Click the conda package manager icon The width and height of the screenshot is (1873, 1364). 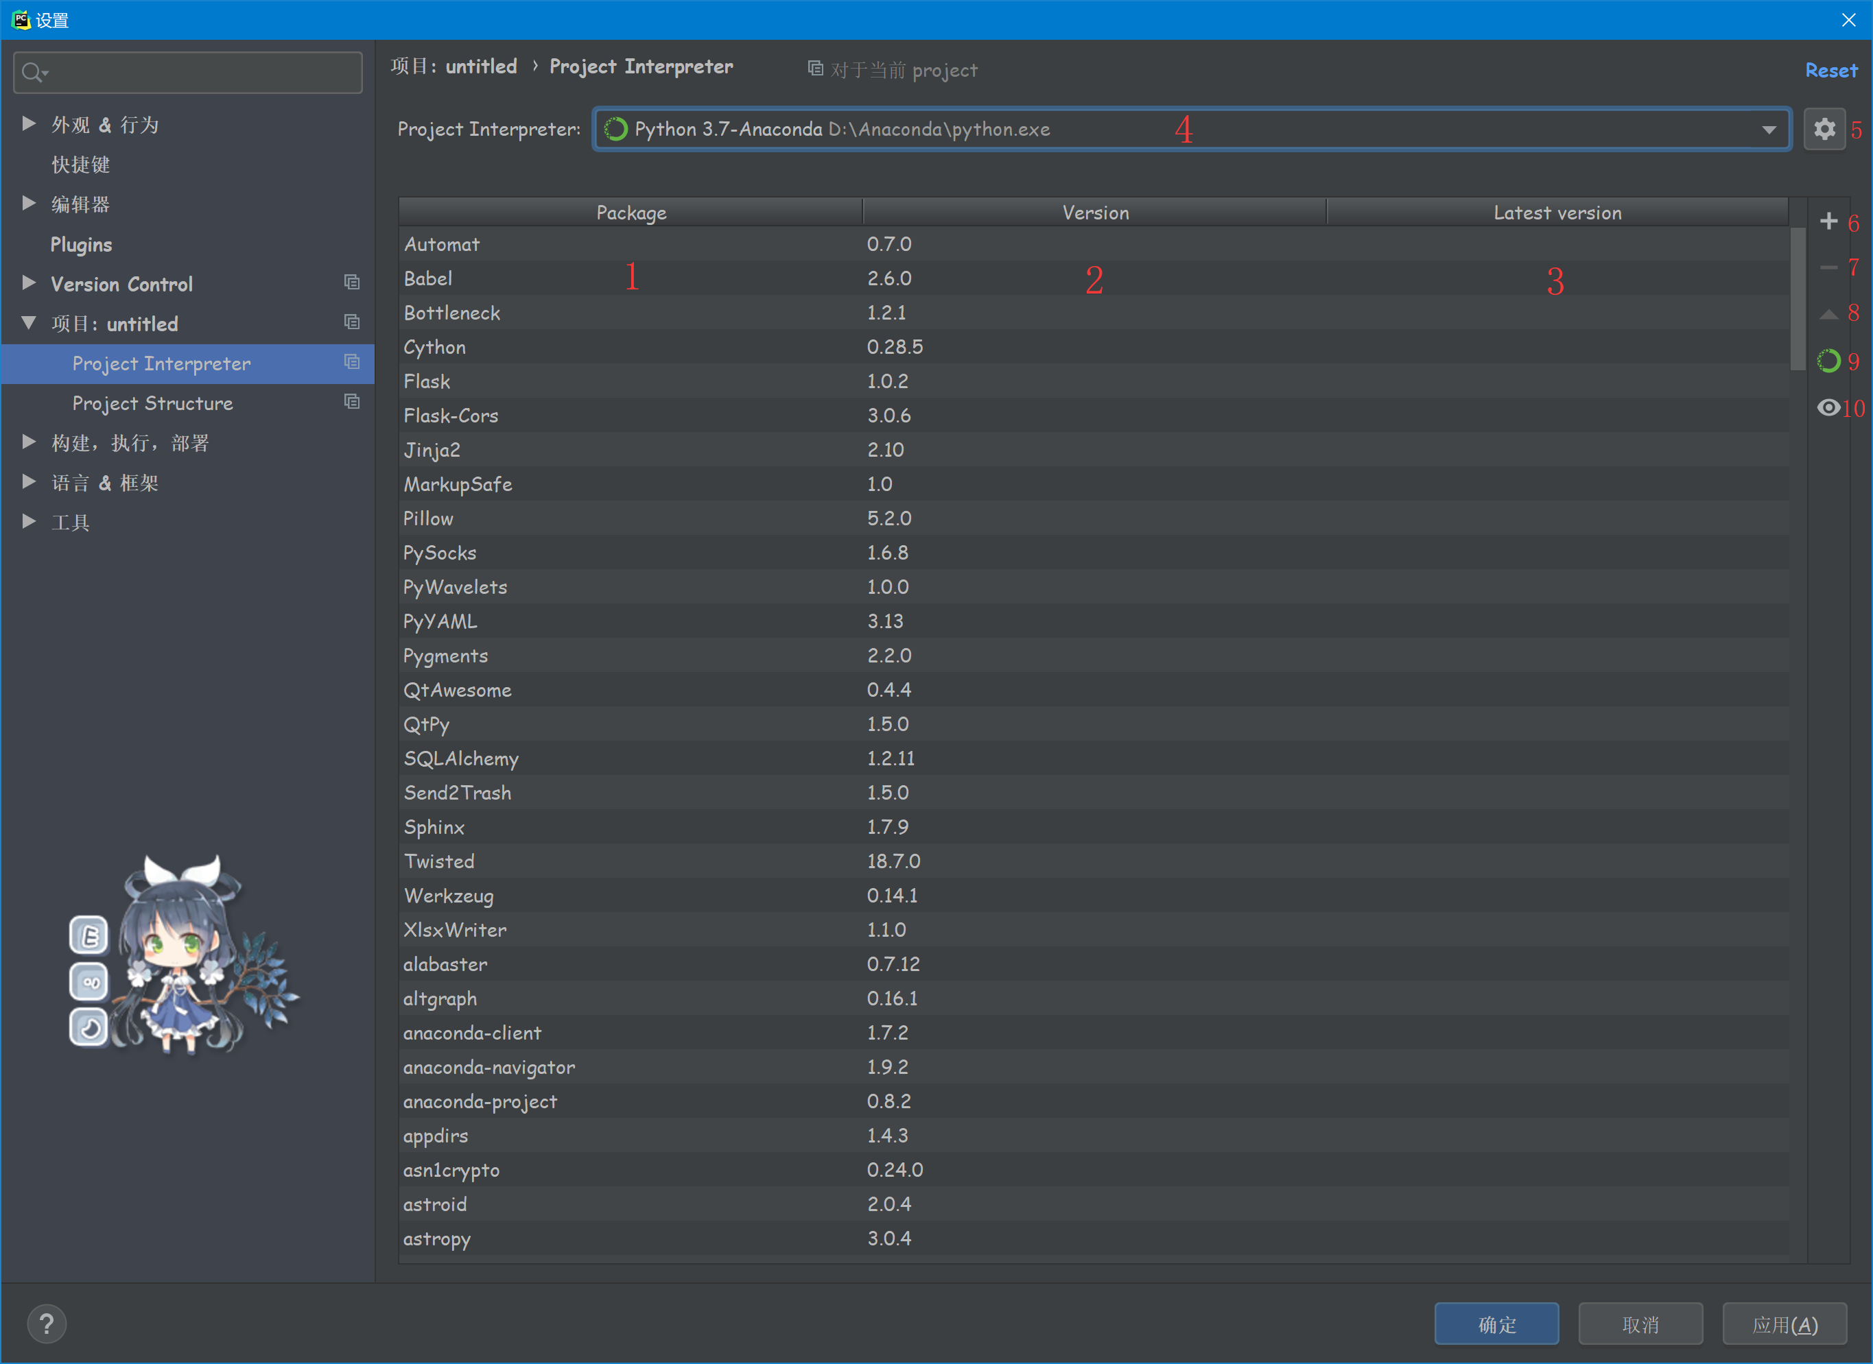point(1828,361)
